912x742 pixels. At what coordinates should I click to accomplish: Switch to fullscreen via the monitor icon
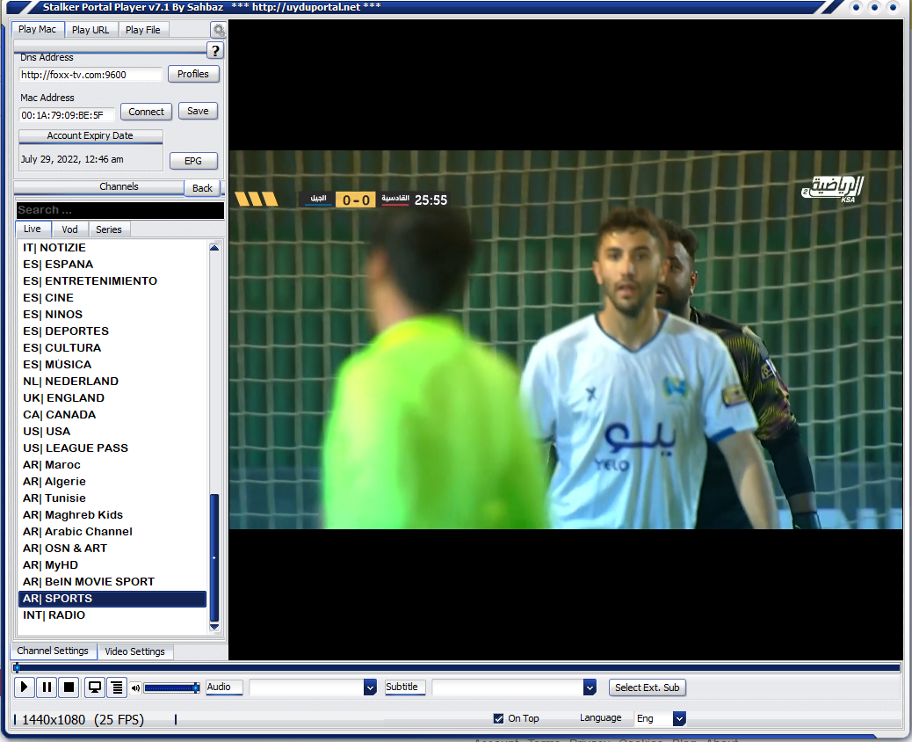tap(94, 687)
